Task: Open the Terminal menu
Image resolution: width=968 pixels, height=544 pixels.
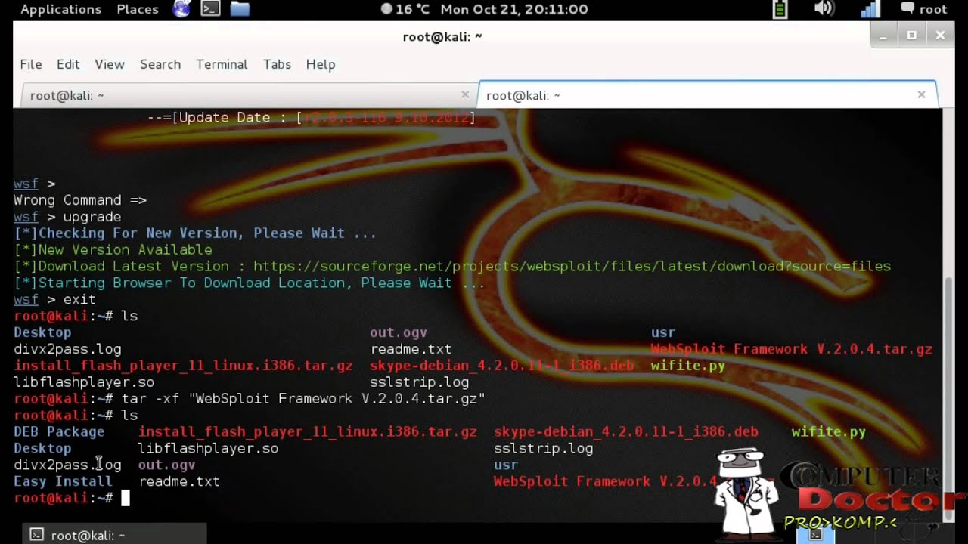Action: click(222, 64)
